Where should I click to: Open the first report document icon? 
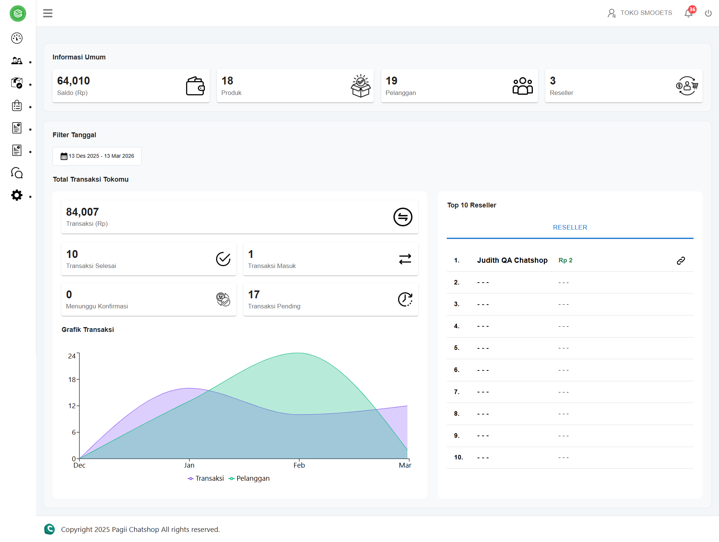(17, 128)
